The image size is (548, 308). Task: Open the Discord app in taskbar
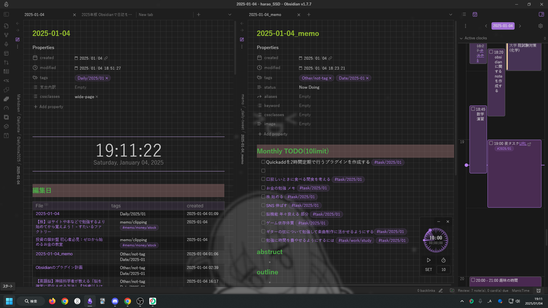click(115, 301)
